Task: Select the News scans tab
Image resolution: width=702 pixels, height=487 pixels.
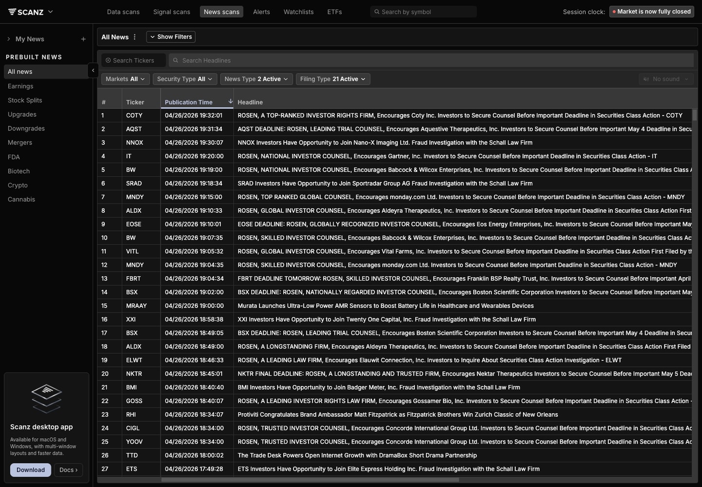Action: point(221,12)
